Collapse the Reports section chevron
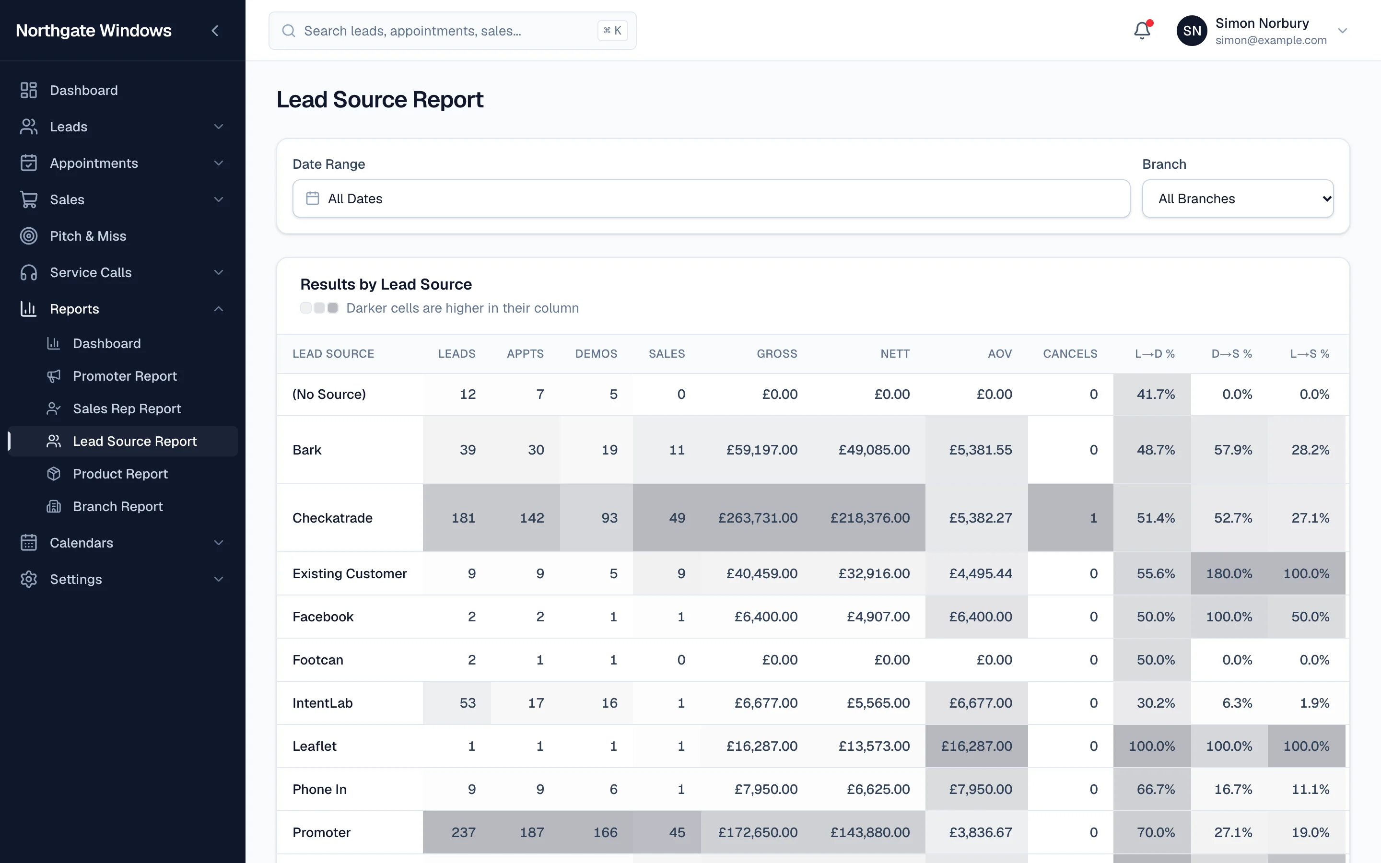The width and height of the screenshot is (1381, 863). point(219,309)
